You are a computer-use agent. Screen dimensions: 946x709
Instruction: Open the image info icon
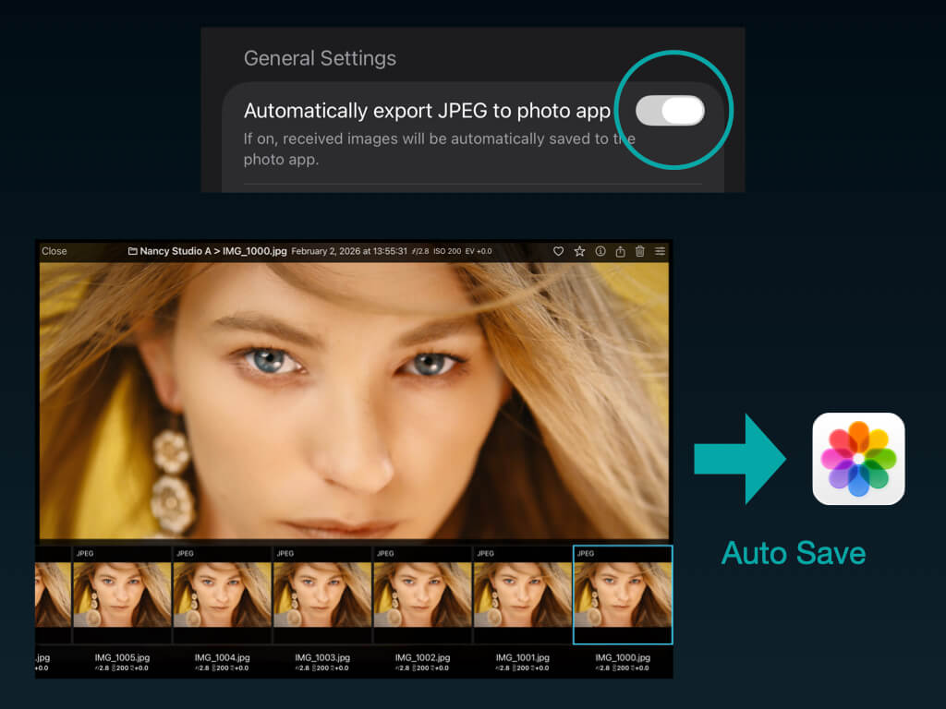[x=600, y=251]
